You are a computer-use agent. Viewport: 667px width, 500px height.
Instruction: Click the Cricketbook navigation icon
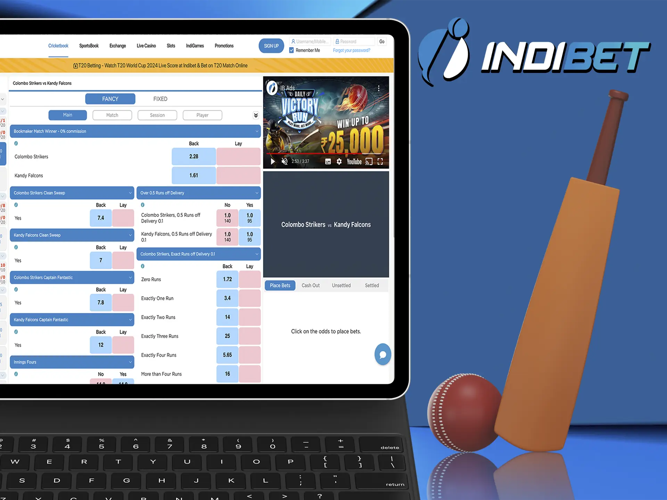tap(58, 45)
